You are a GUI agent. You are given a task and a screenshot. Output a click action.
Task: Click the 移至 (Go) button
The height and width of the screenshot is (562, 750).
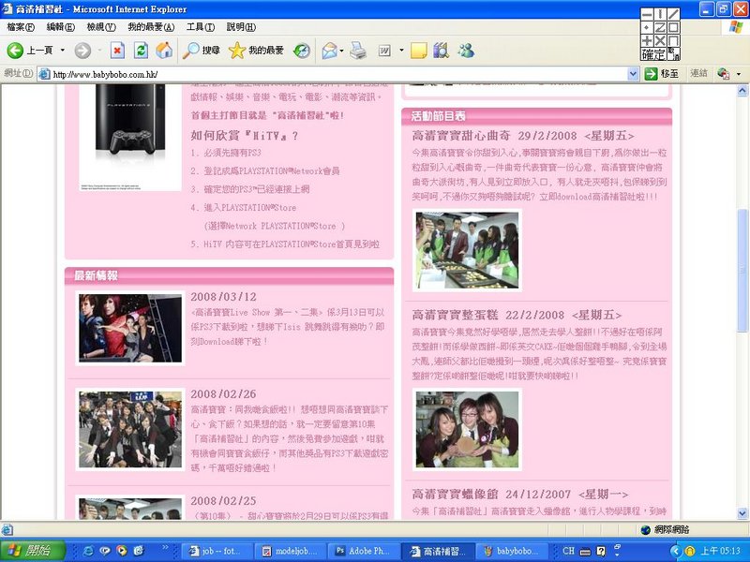pyautogui.click(x=662, y=73)
